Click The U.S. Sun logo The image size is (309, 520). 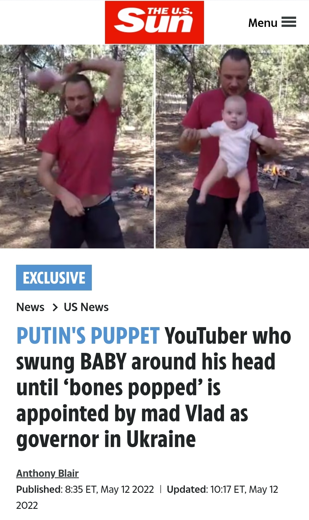[154, 22]
